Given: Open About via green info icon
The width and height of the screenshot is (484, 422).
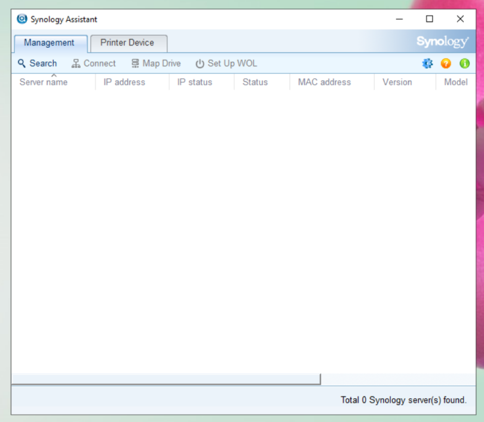Looking at the screenshot, I should point(464,63).
